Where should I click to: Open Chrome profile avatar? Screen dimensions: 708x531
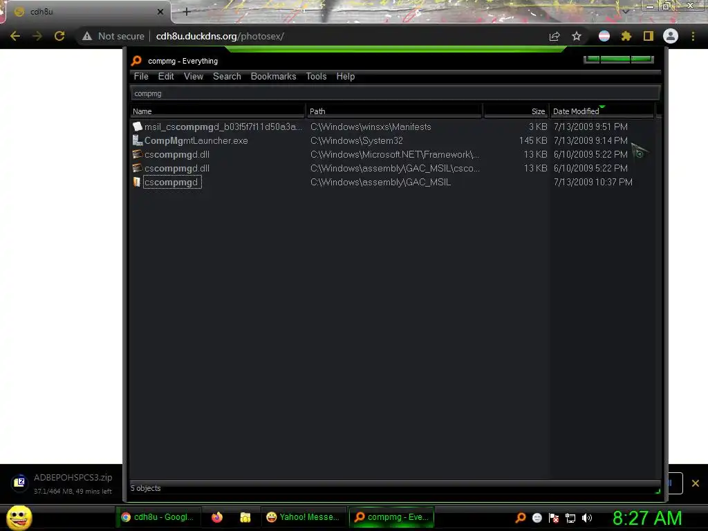point(671,36)
